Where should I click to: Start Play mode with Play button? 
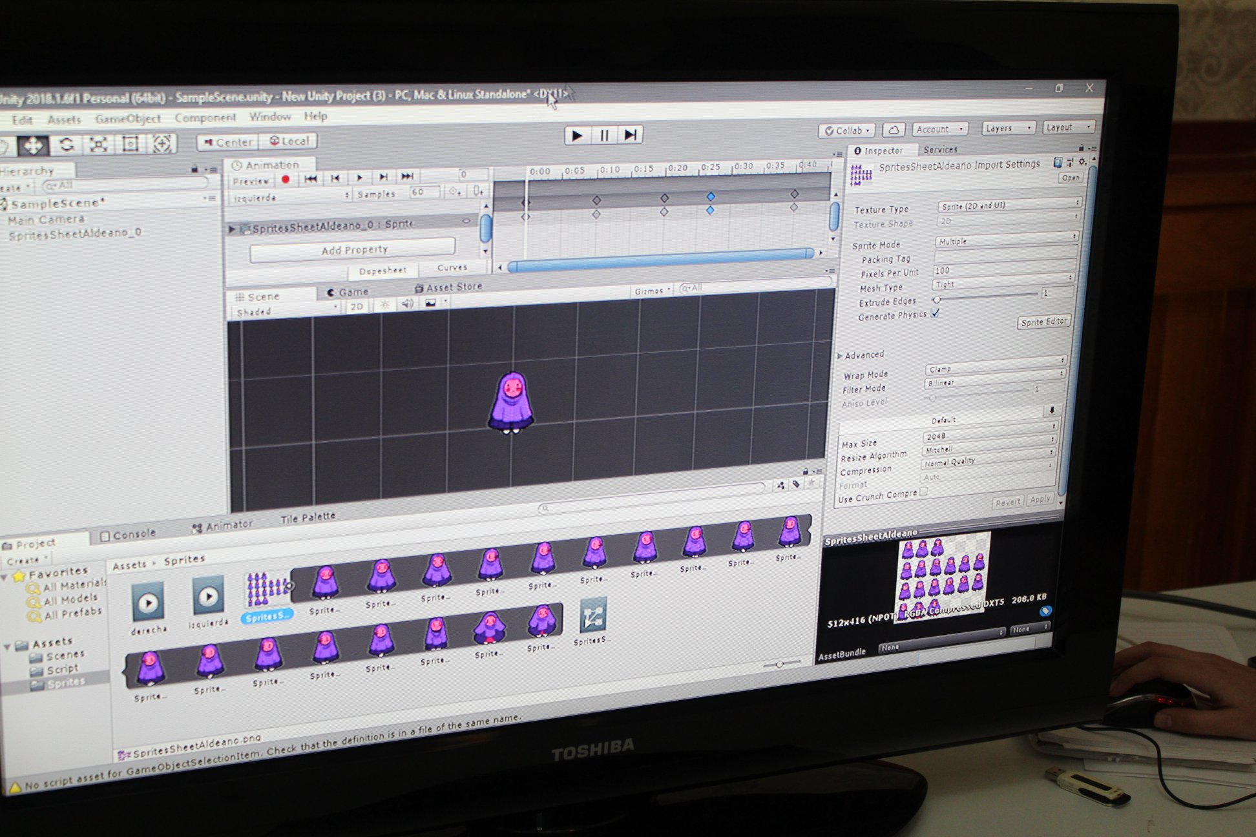(577, 136)
